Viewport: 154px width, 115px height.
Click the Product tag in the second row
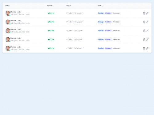click(108, 22)
